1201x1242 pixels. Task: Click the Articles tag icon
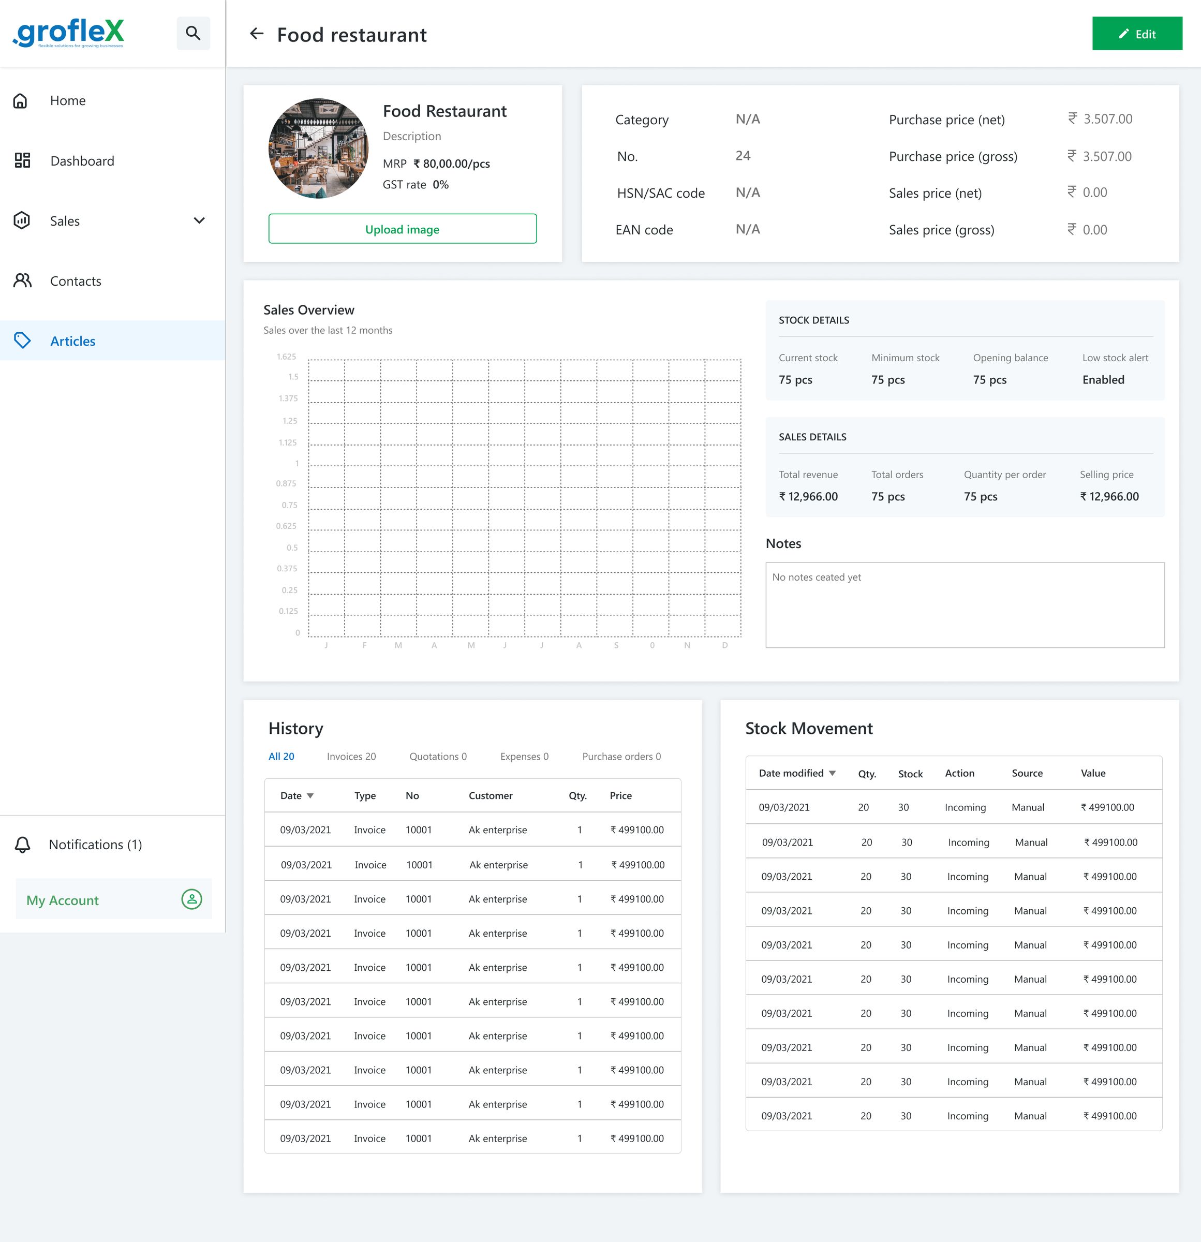tap(23, 341)
